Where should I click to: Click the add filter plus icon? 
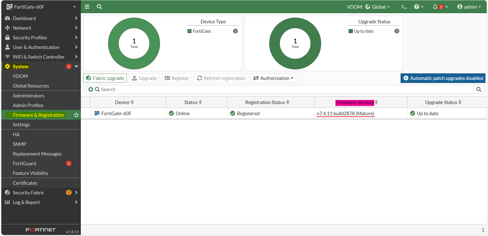coord(91,89)
